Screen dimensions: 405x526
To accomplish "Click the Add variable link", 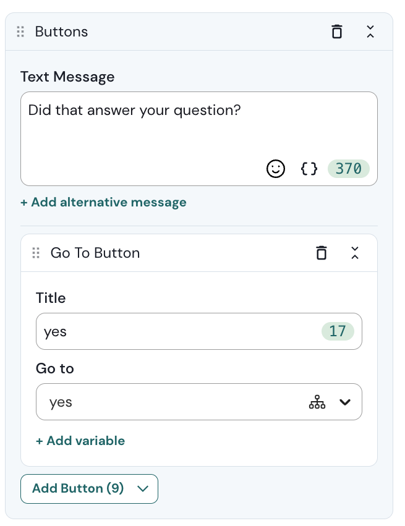I will click(80, 441).
